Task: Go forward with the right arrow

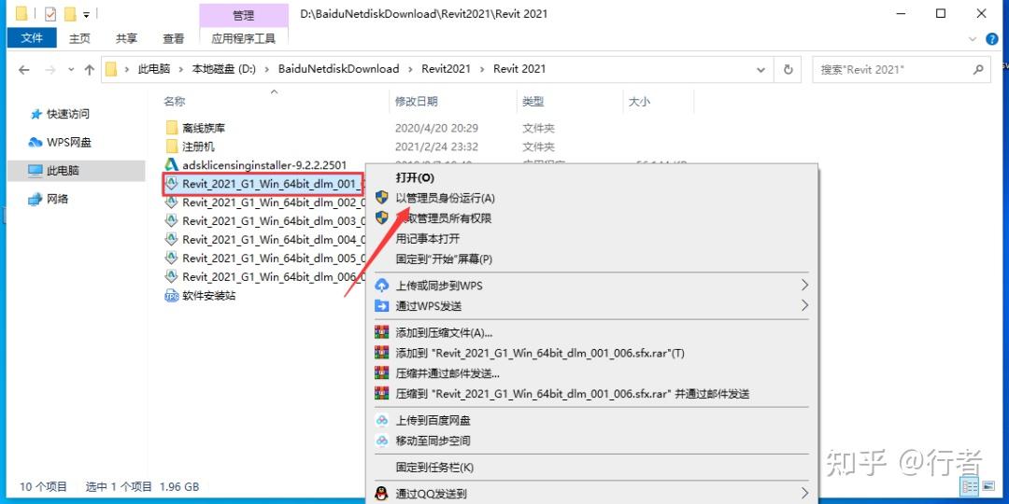Action: 50,69
